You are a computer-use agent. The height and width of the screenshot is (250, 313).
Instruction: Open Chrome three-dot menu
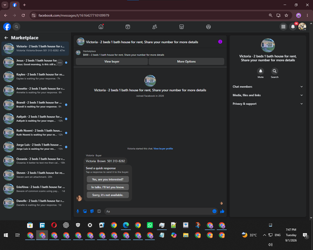[307, 16]
